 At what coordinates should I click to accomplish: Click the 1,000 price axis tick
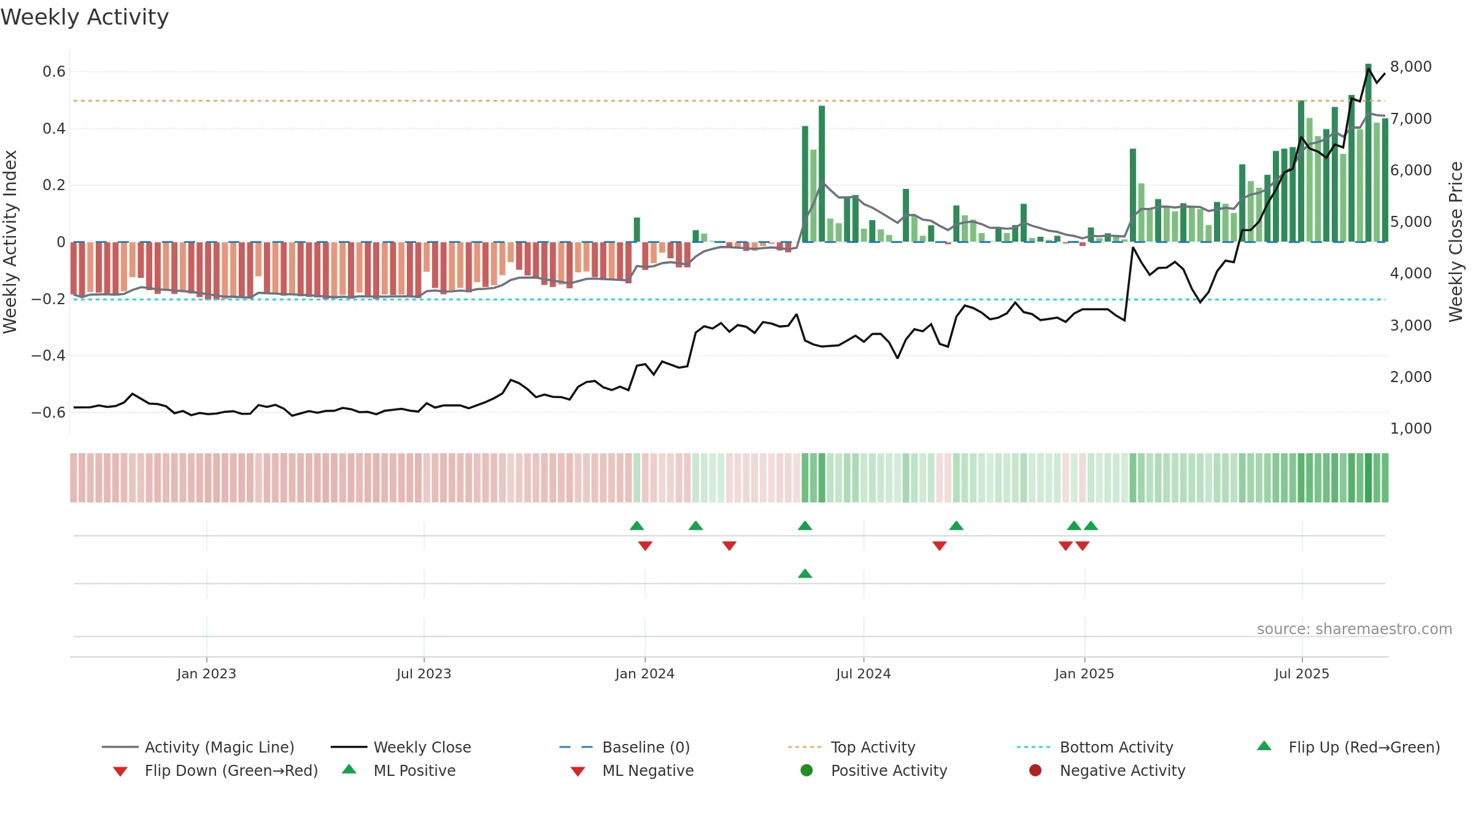click(x=1411, y=428)
